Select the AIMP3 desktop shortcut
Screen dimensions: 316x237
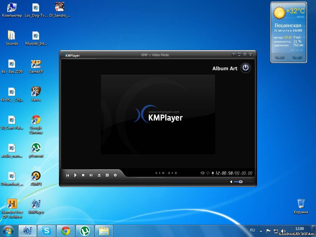(36, 179)
